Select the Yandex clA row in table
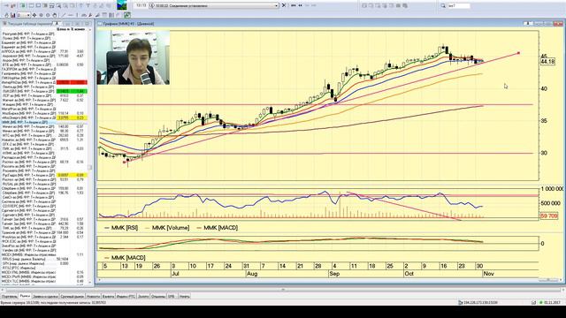The height and width of the screenshot is (318, 566). click(45, 250)
